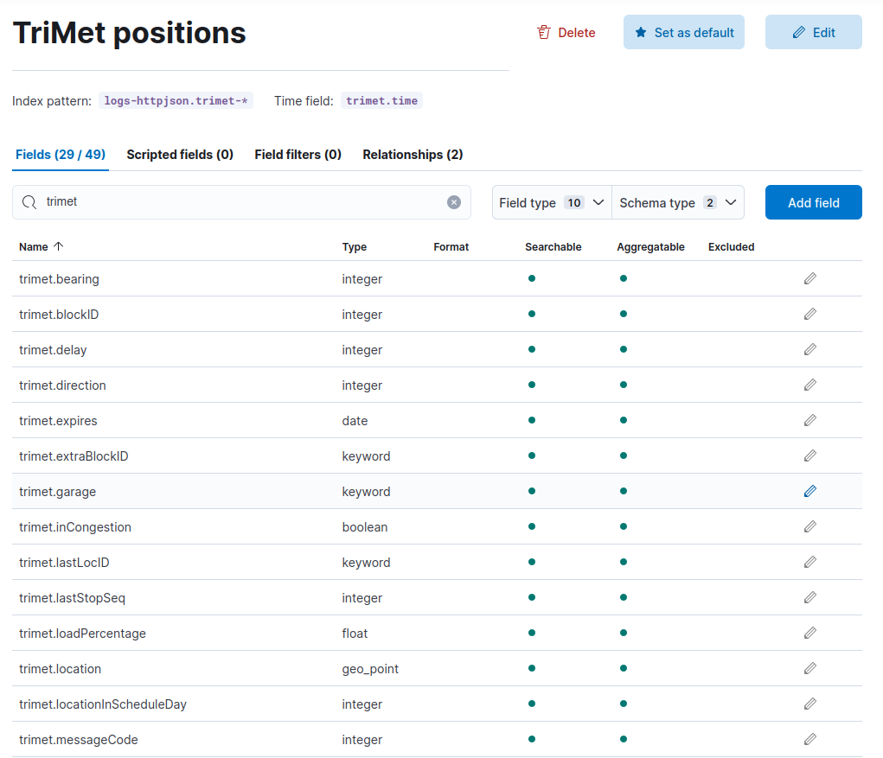Edit trimet.location geo_point field
This screenshot has width=883, height=758.
pyautogui.click(x=809, y=668)
